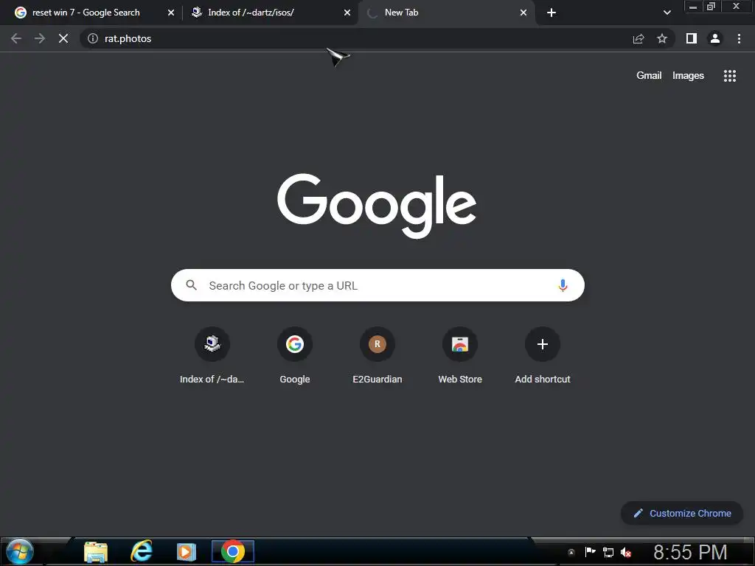The image size is (755, 566).
Task: Launch Internet Explorer from the taskbar
Action: pyautogui.click(x=142, y=551)
